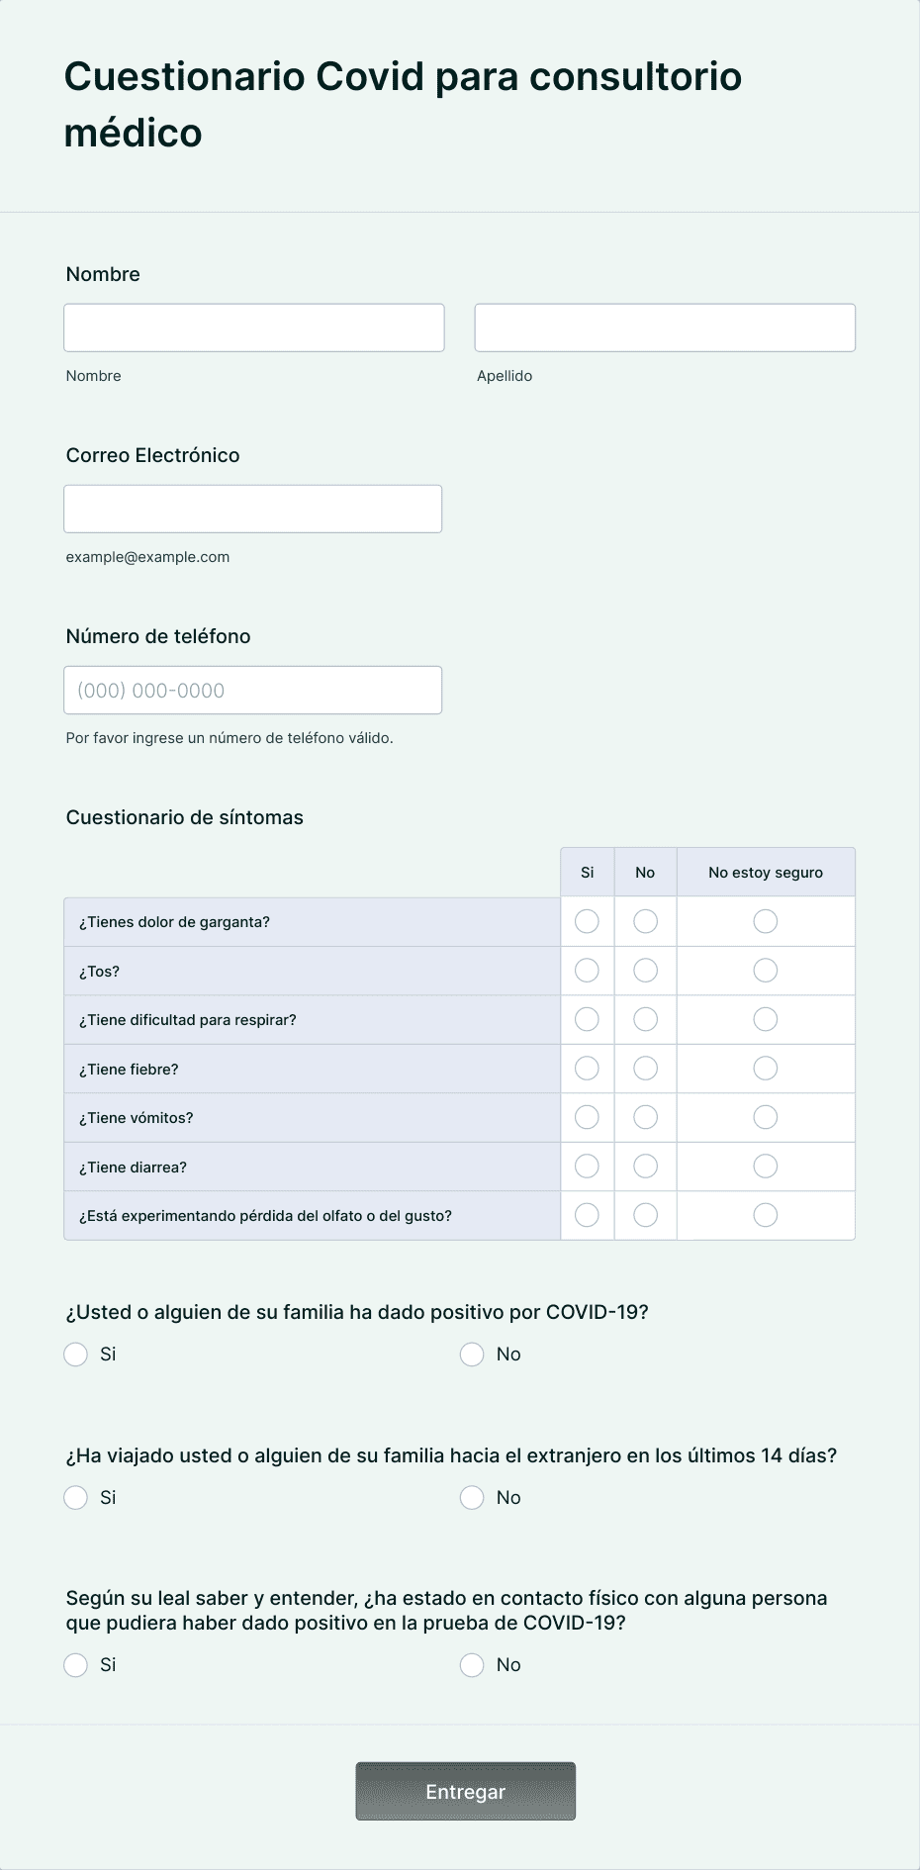The height and width of the screenshot is (1870, 920).
Task: Select Si for traveled abroad last 14 días
Action: click(x=76, y=1497)
